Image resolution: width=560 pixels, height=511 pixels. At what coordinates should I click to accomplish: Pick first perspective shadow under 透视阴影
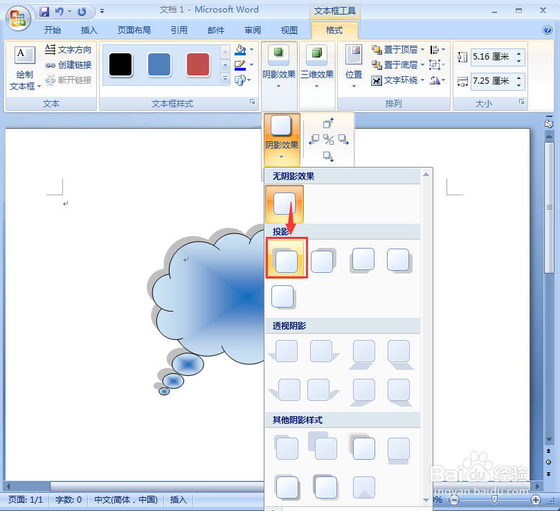tap(284, 352)
